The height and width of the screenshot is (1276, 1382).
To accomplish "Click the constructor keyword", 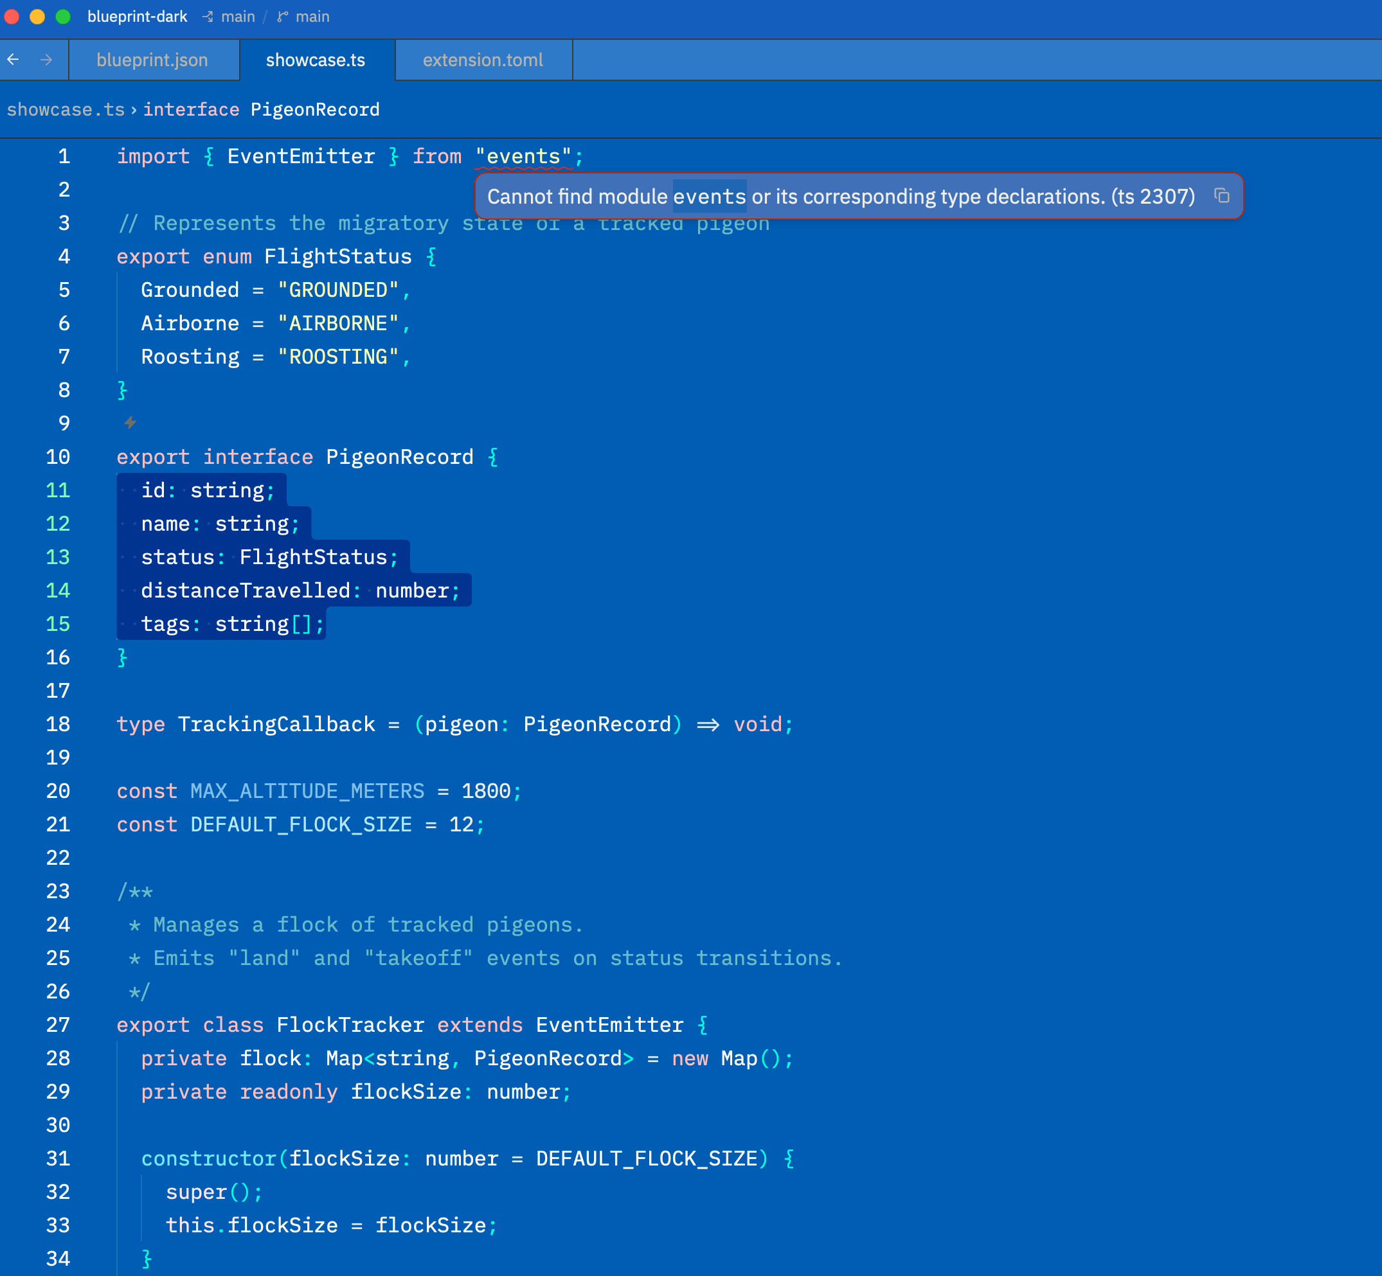I will tap(208, 1158).
